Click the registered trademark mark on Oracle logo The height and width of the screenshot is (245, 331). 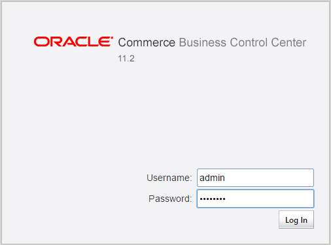pyautogui.click(x=112, y=38)
